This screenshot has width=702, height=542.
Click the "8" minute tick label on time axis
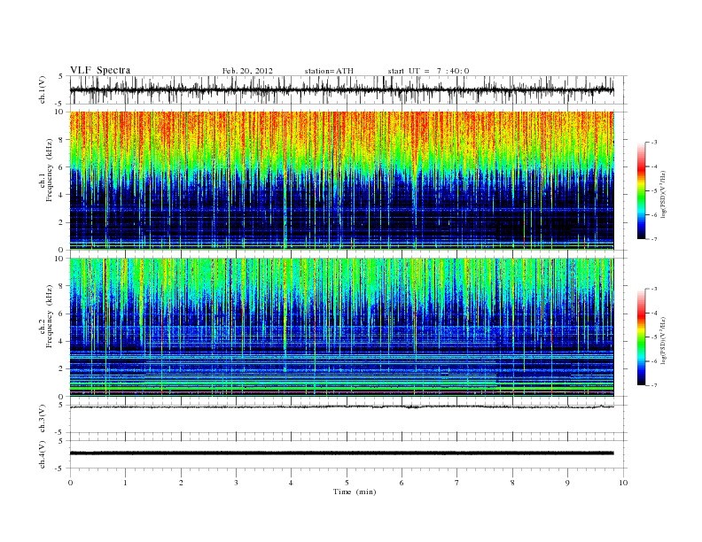pos(512,483)
